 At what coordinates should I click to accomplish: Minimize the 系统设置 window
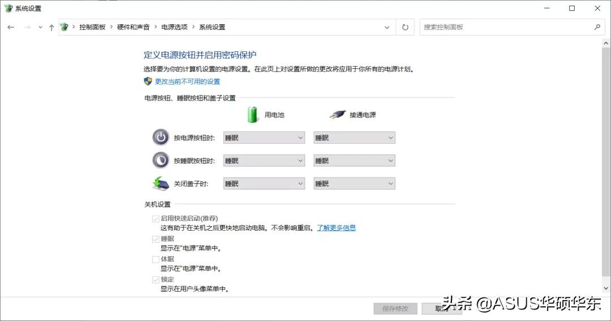547,8
